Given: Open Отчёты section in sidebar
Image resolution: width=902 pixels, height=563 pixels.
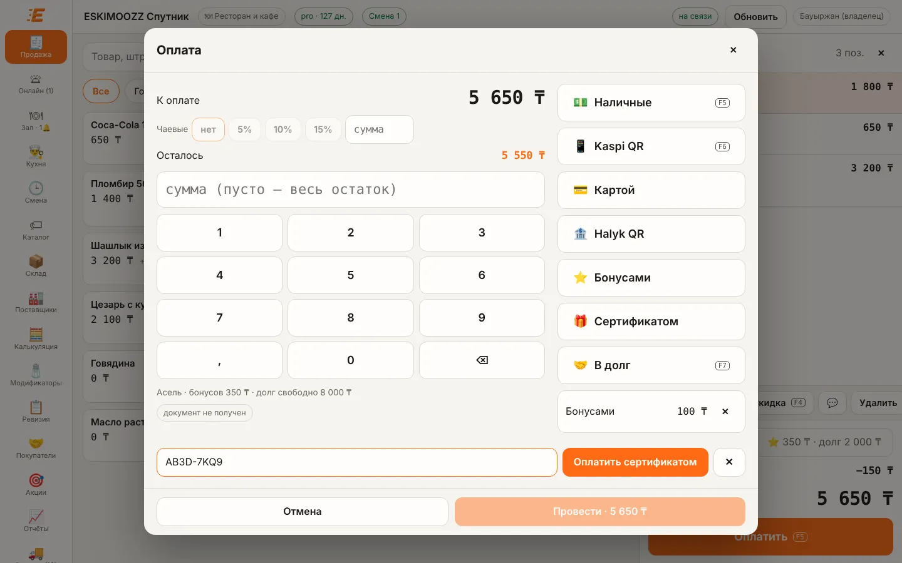Looking at the screenshot, I should pos(36,520).
